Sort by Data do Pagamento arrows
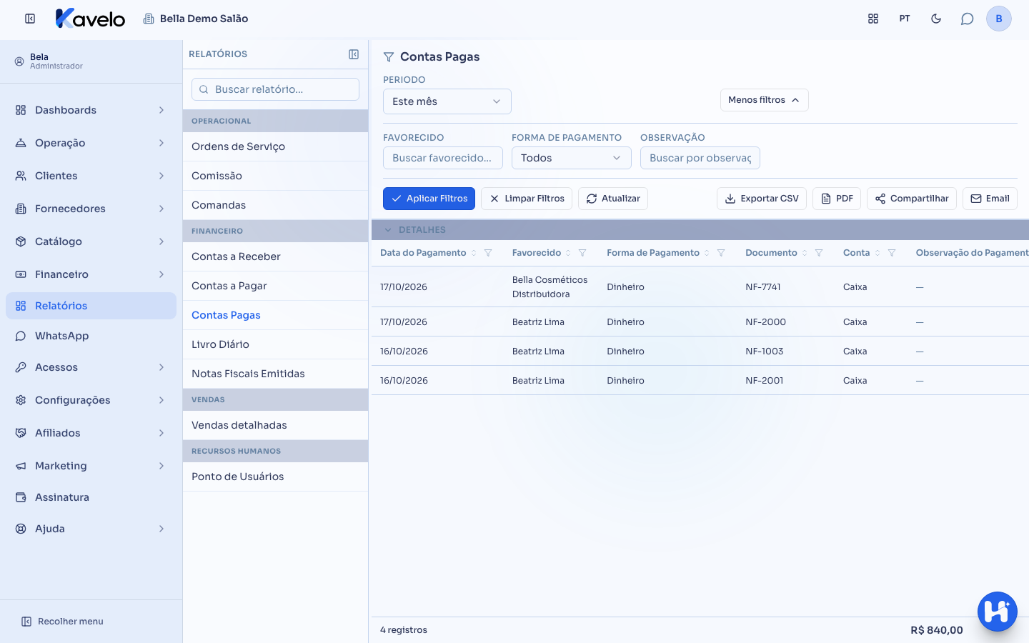Viewport: 1029px width, 643px height. 474,253
